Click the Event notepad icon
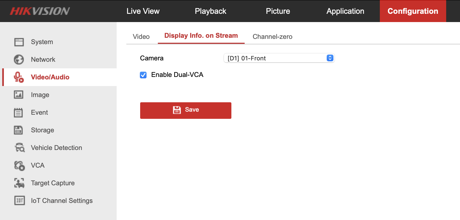The image size is (460, 220). pyautogui.click(x=19, y=112)
